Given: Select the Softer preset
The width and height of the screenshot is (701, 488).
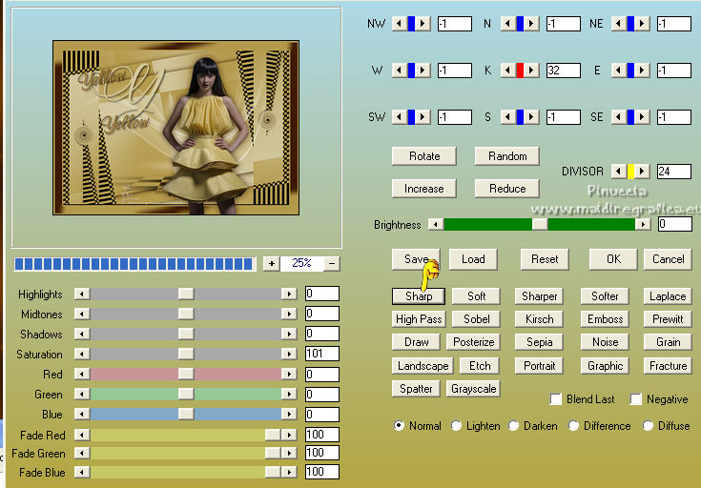Looking at the screenshot, I should tap(605, 295).
